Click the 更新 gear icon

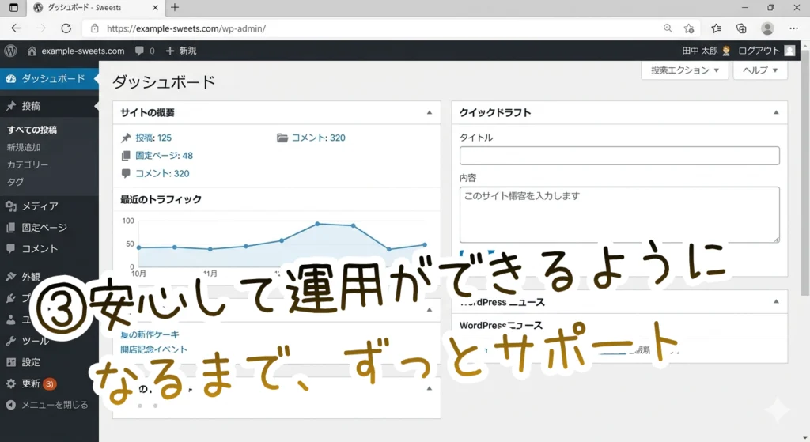(x=11, y=383)
